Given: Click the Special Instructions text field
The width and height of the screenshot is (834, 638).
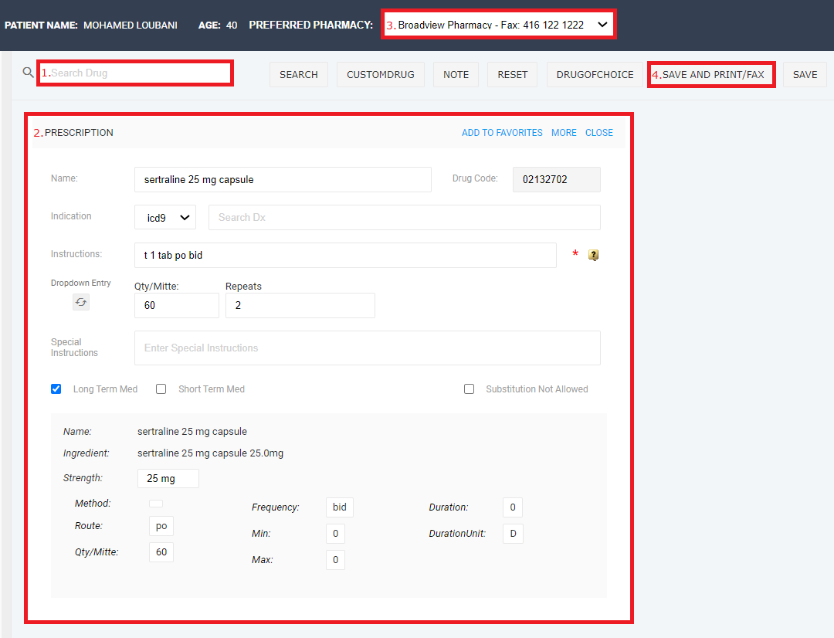Looking at the screenshot, I should point(368,348).
